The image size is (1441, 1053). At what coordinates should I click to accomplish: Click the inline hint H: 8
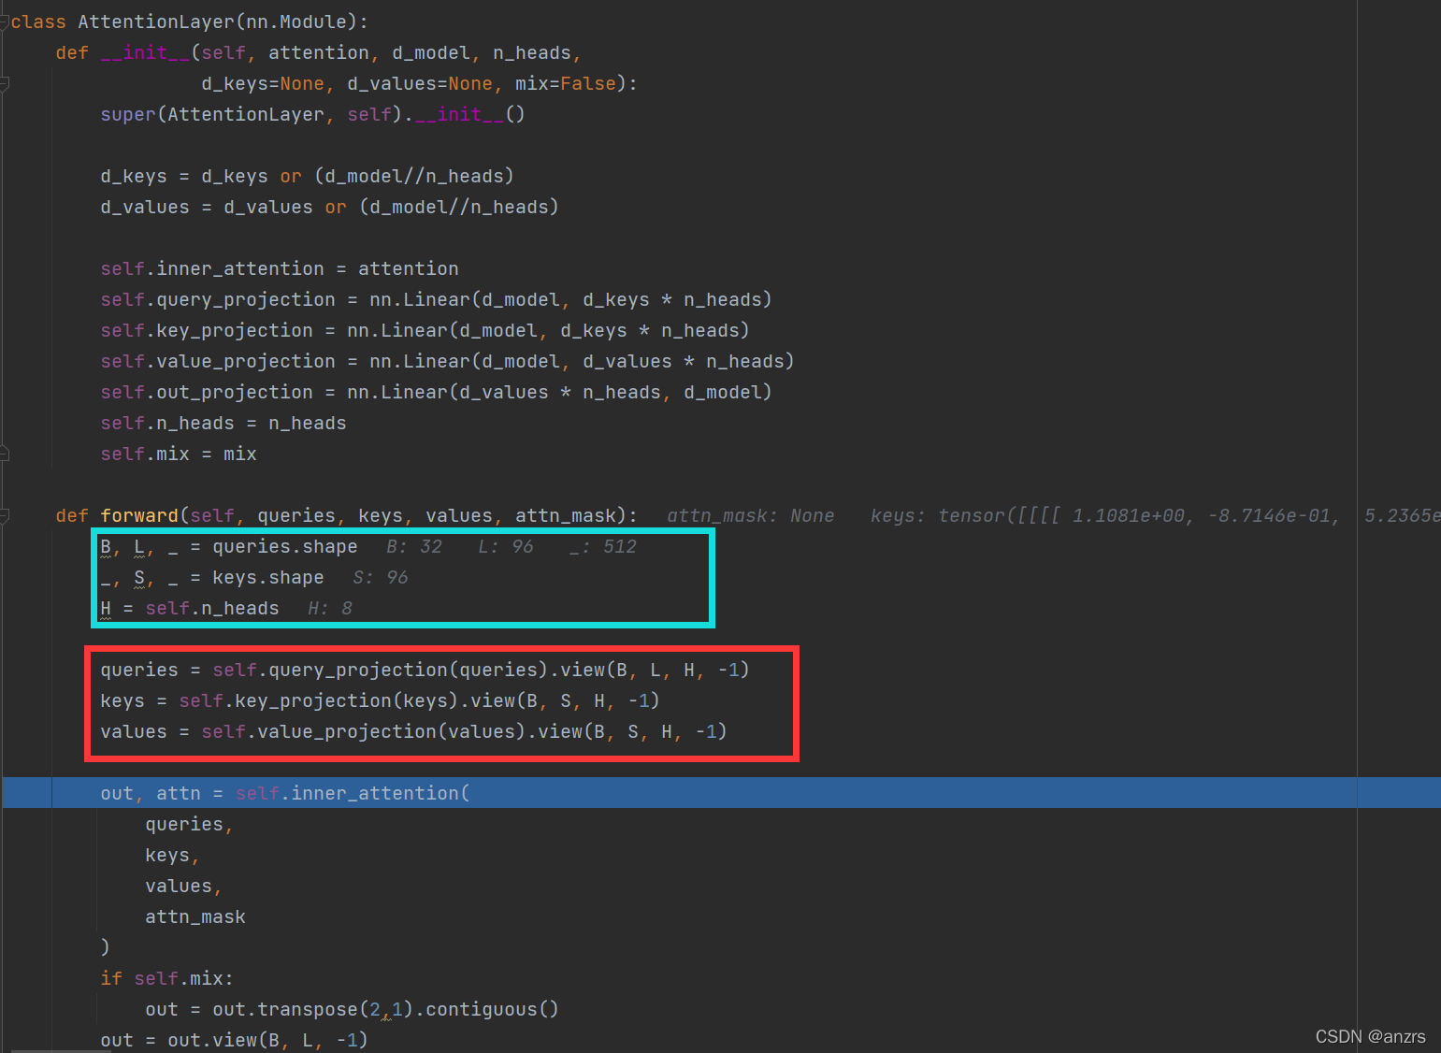tap(328, 608)
